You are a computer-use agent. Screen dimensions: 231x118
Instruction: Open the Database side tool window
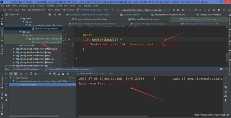(229, 22)
